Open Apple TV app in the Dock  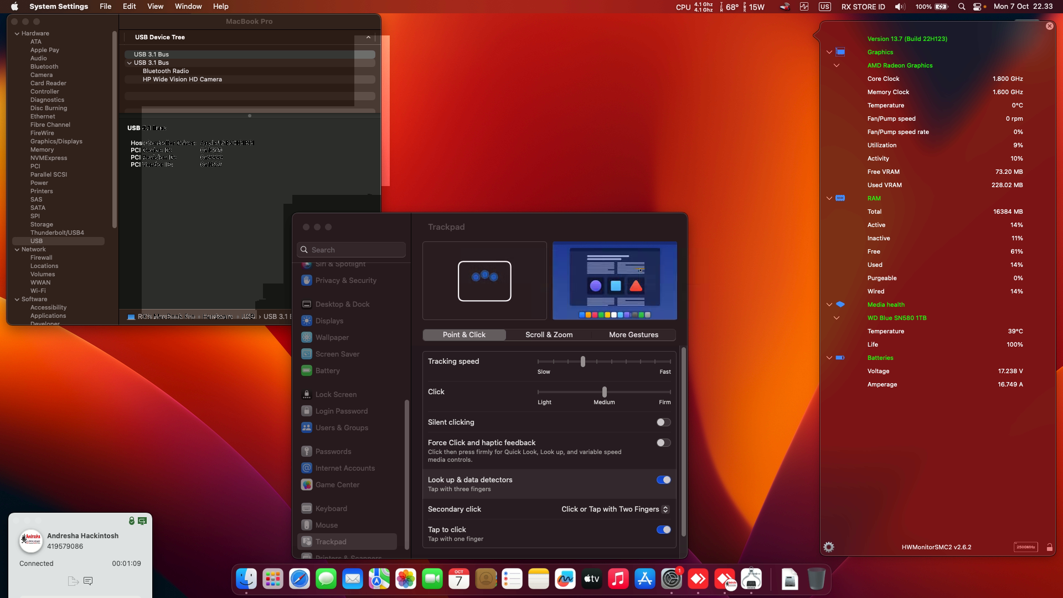(592, 579)
